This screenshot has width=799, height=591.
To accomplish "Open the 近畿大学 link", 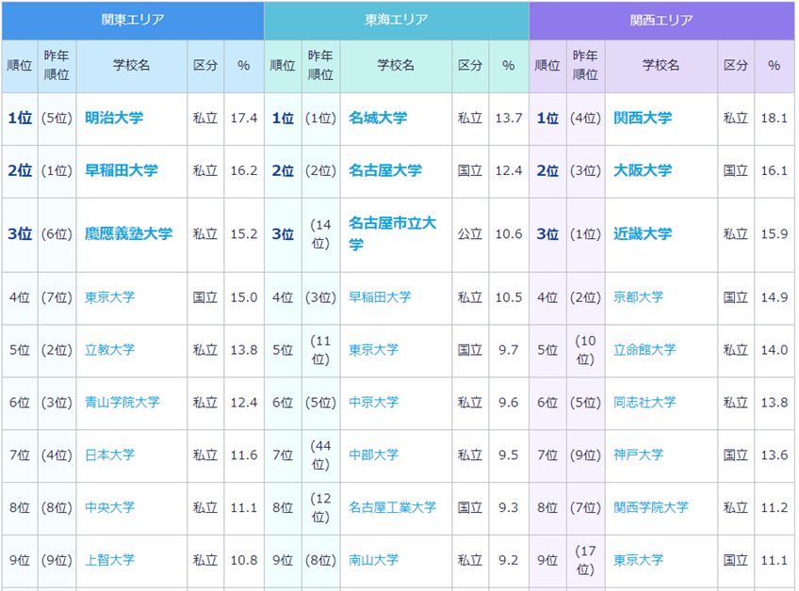I will pos(643,233).
